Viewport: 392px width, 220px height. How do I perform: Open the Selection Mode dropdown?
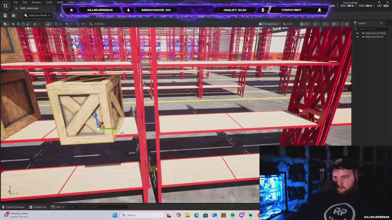click(38, 15)
